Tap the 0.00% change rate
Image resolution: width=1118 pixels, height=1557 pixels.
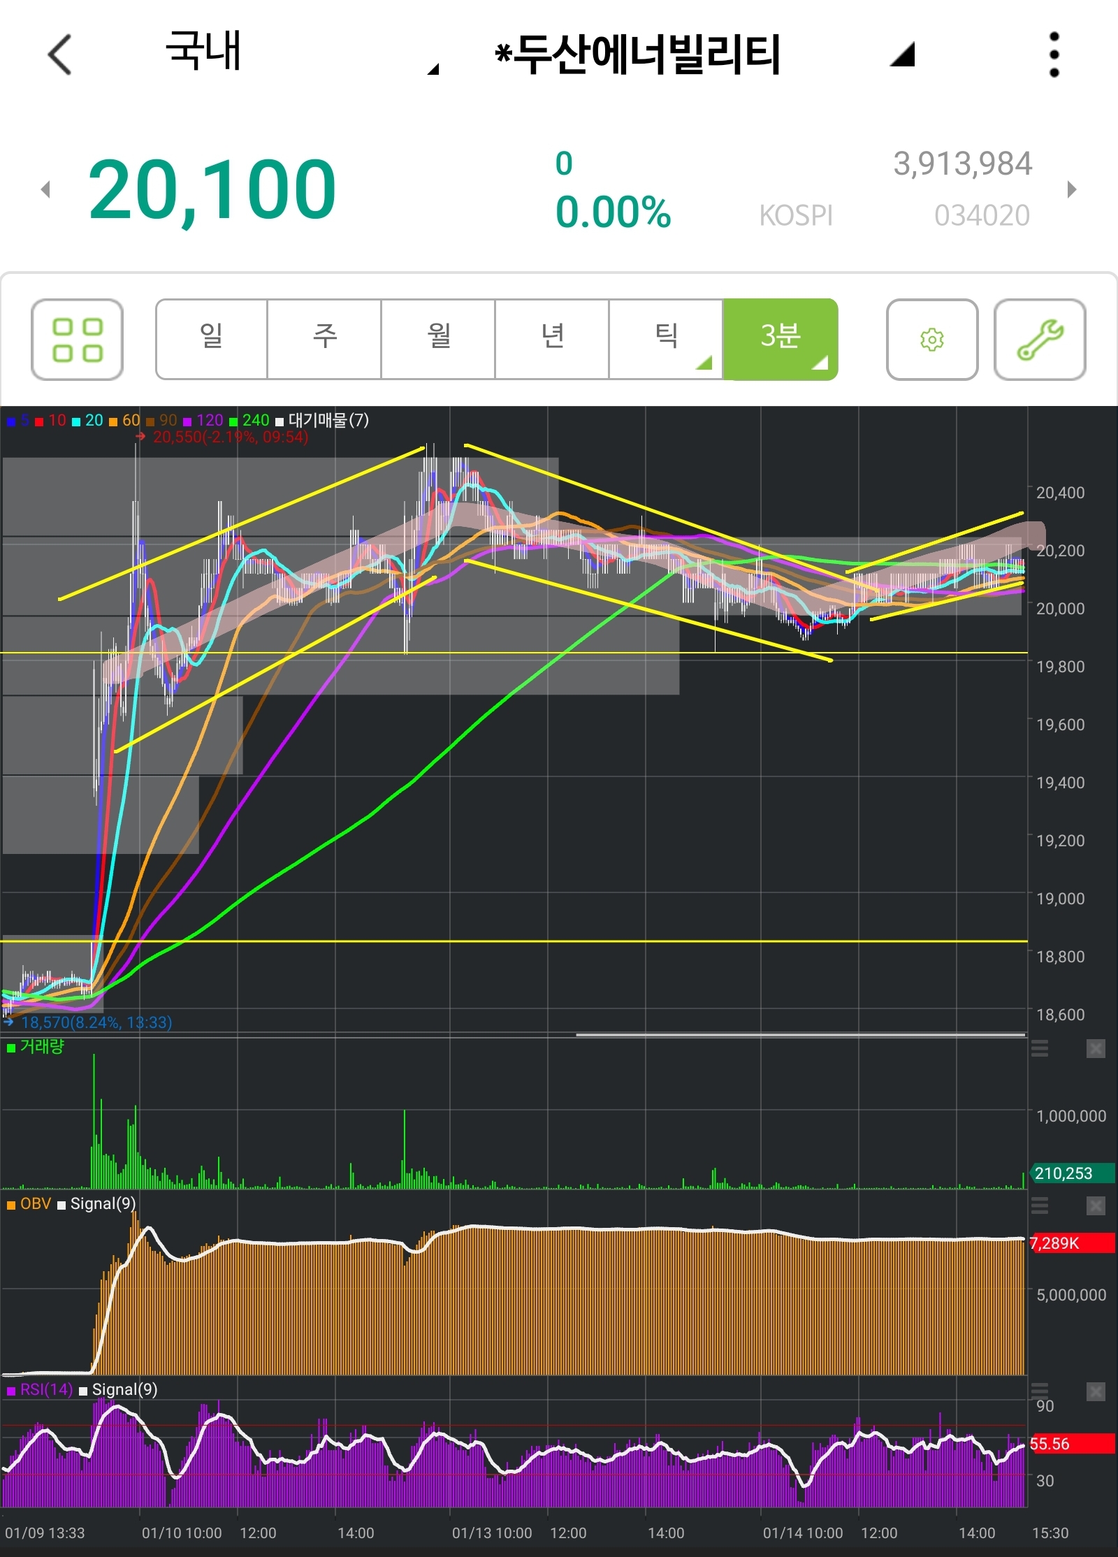point(613,212)
